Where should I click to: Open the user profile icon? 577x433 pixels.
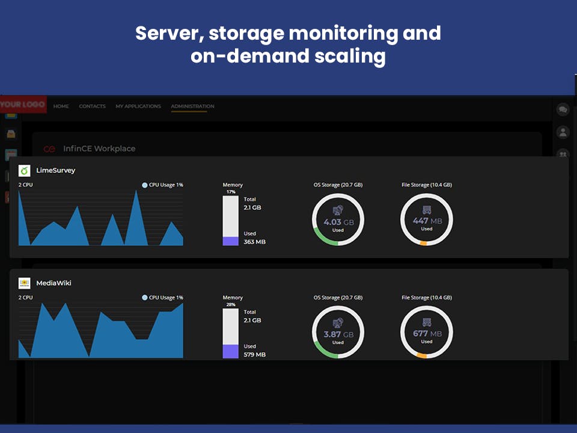click(x=563, y=132)
